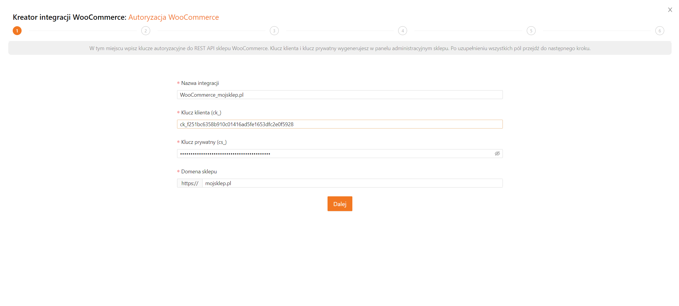Click the https:// prefix addon
Viewport: 679px width, 306px height.
(189, 183)
